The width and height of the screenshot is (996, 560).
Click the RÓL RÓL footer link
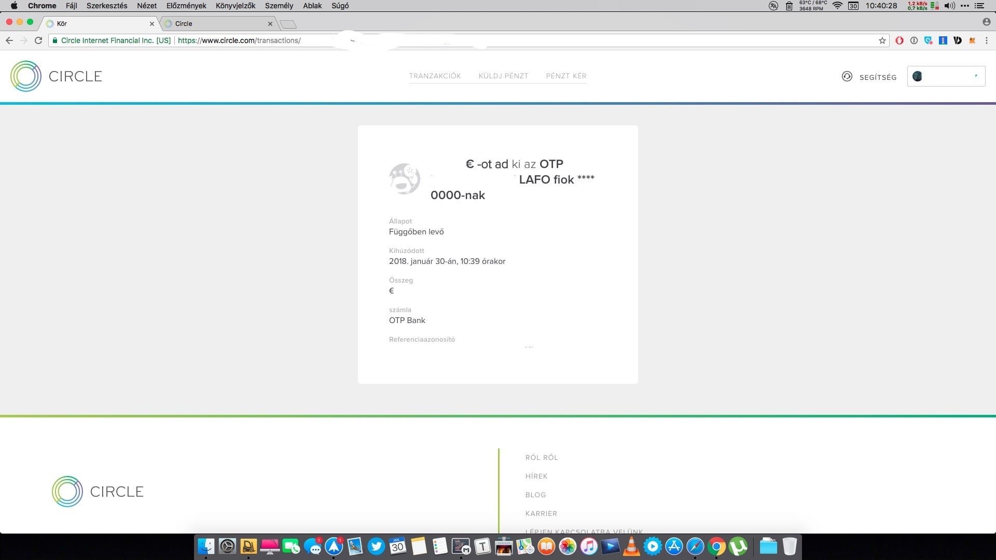coord(542,457)
